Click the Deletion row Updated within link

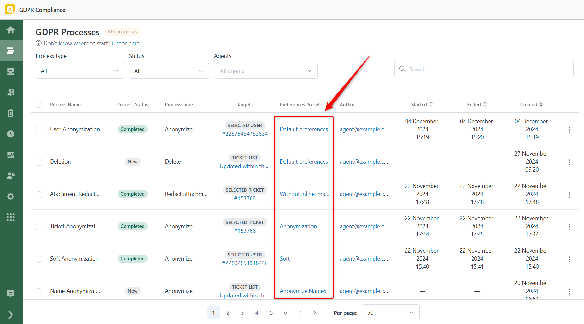pos(244,166)
